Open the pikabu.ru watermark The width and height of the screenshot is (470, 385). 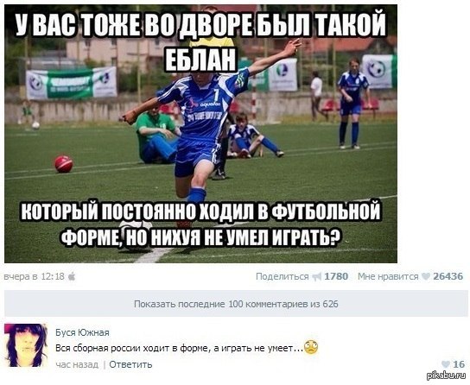point(445,376)
